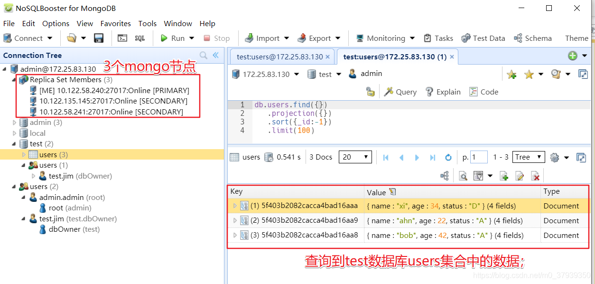Maximize the results panel

point(581,157)
